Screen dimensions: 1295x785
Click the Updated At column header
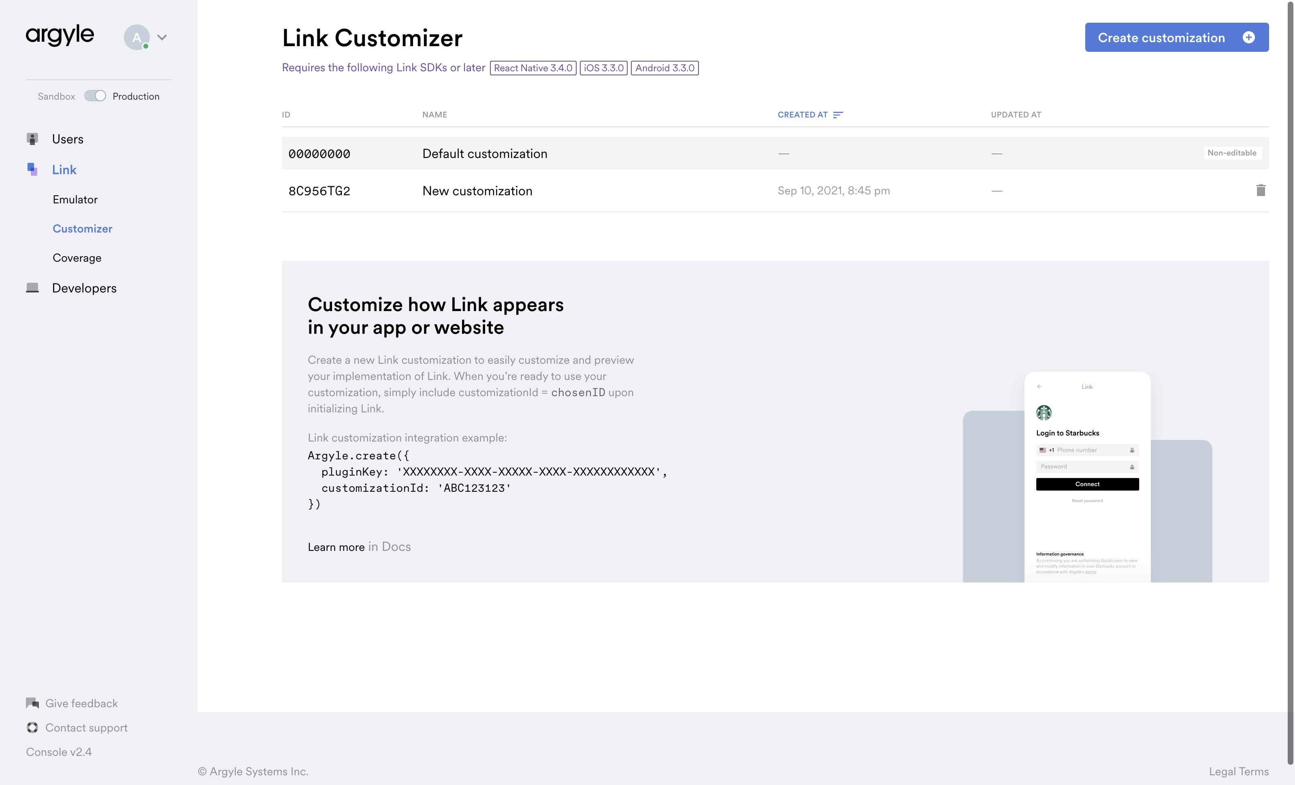tap(1016, 115)
